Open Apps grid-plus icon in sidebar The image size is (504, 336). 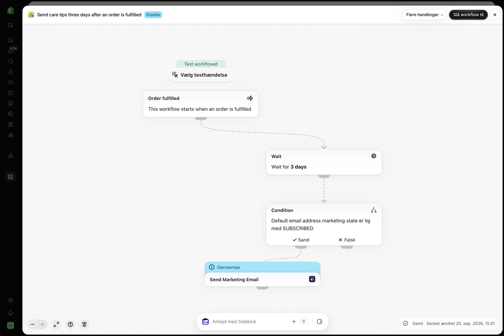(10, 177)
